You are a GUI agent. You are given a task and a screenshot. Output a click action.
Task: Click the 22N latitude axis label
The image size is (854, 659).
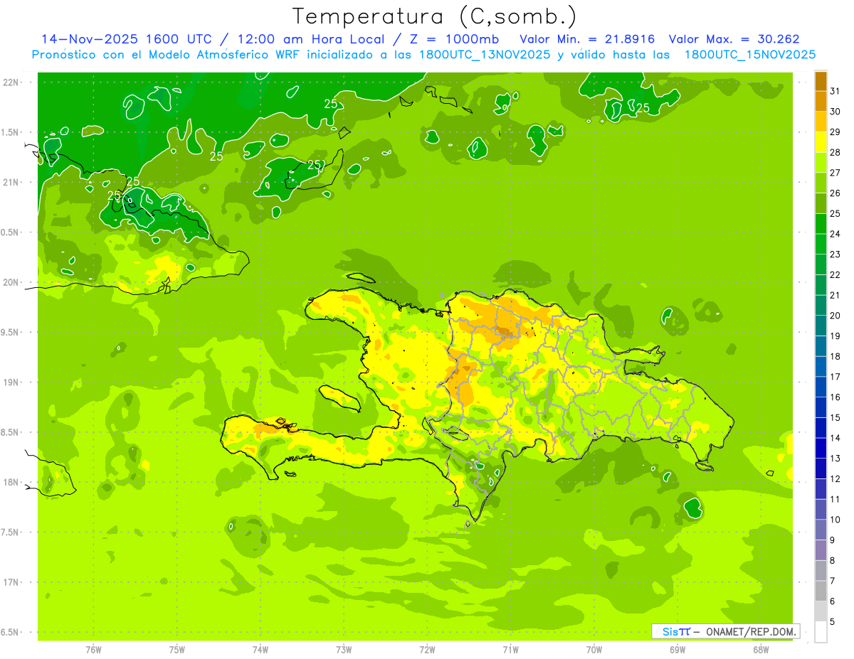pos(11,82)
